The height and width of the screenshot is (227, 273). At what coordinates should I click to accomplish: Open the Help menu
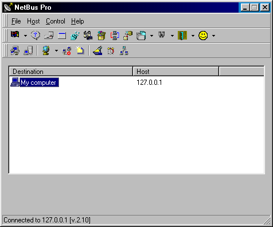[77, 21]
